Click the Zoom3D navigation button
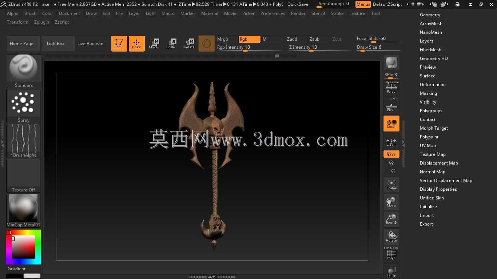497x279 pixels. (391, 219)
